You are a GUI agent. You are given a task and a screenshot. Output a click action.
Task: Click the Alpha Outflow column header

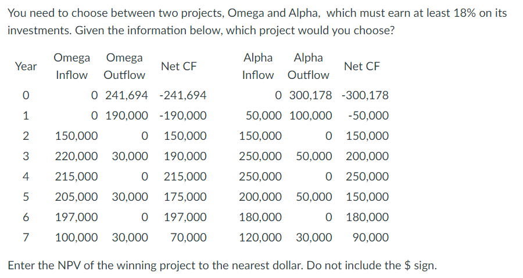click(309, 66)
